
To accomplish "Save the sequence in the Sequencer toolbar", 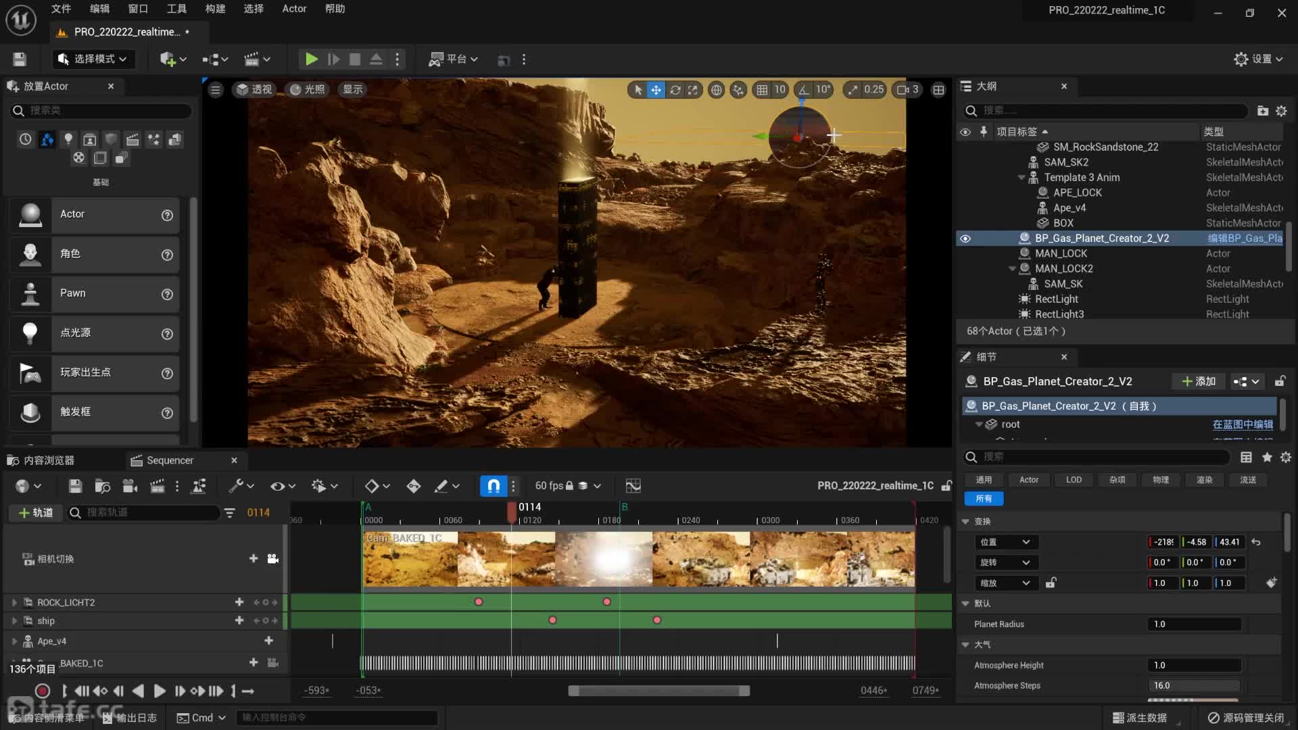I will click(75, 486).
